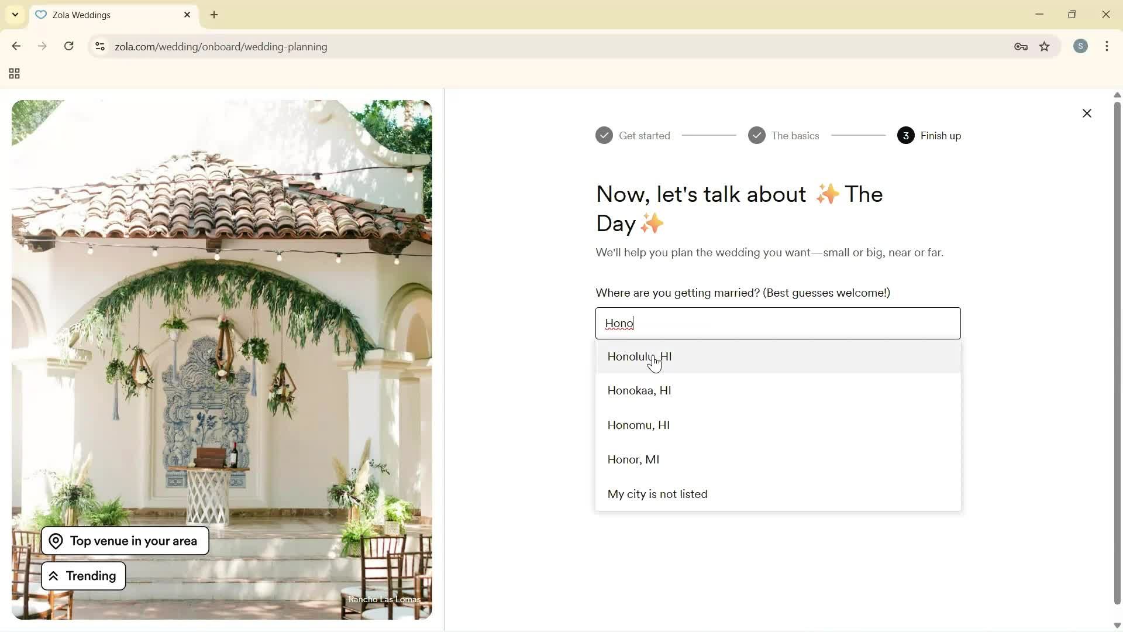Close the wedding planning dialog

(x=1087, y=113)
